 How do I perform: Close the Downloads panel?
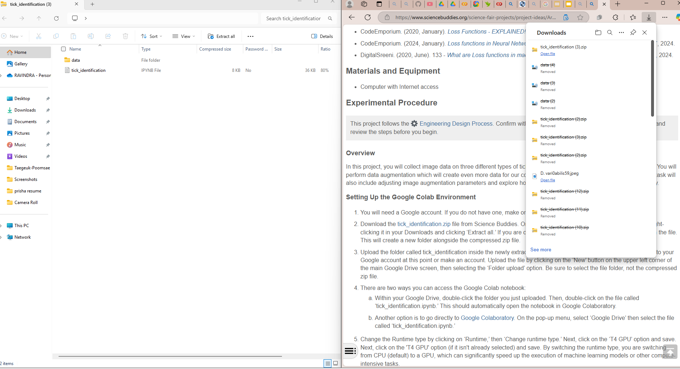[645, 32]
